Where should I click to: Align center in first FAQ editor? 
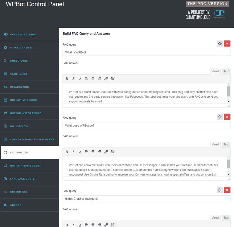pos(93,79)
